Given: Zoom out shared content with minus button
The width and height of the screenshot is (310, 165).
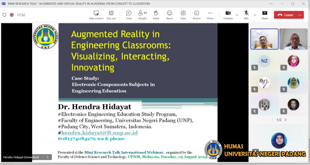Looking at the screenshot, I should point(42,157).
